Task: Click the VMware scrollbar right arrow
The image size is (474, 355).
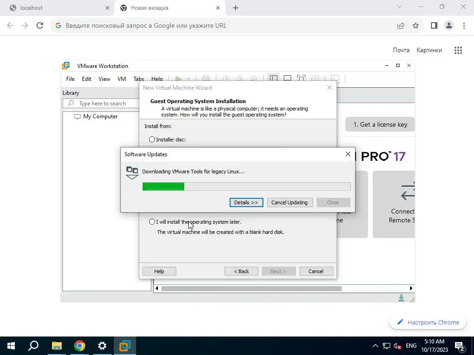Action: (411, 288)
